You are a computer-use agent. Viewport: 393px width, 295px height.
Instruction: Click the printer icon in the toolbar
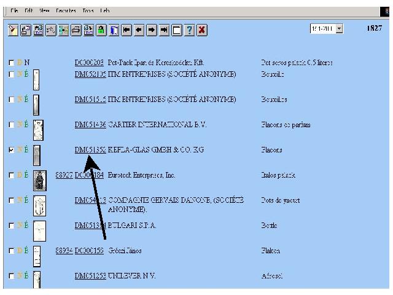(76, 30)
